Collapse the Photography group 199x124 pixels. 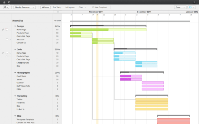coord(15,73)
